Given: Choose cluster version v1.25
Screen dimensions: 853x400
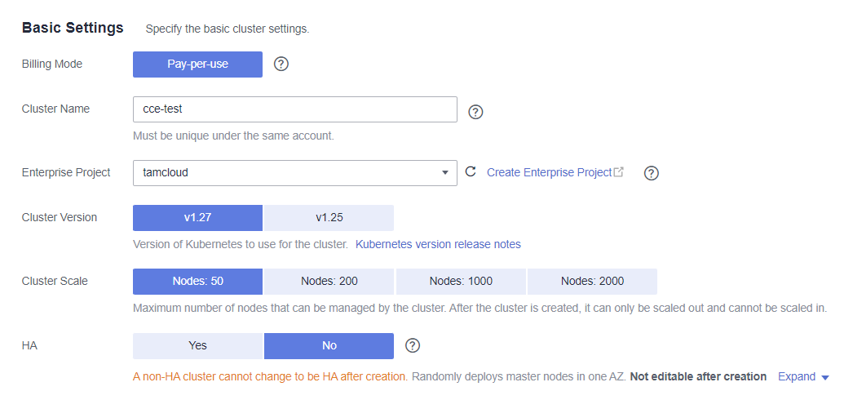Looking at the screenshot, I should 329,218.
